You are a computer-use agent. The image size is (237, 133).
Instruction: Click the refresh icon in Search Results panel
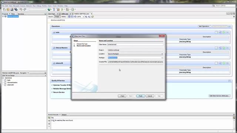[x=49, y=117]
